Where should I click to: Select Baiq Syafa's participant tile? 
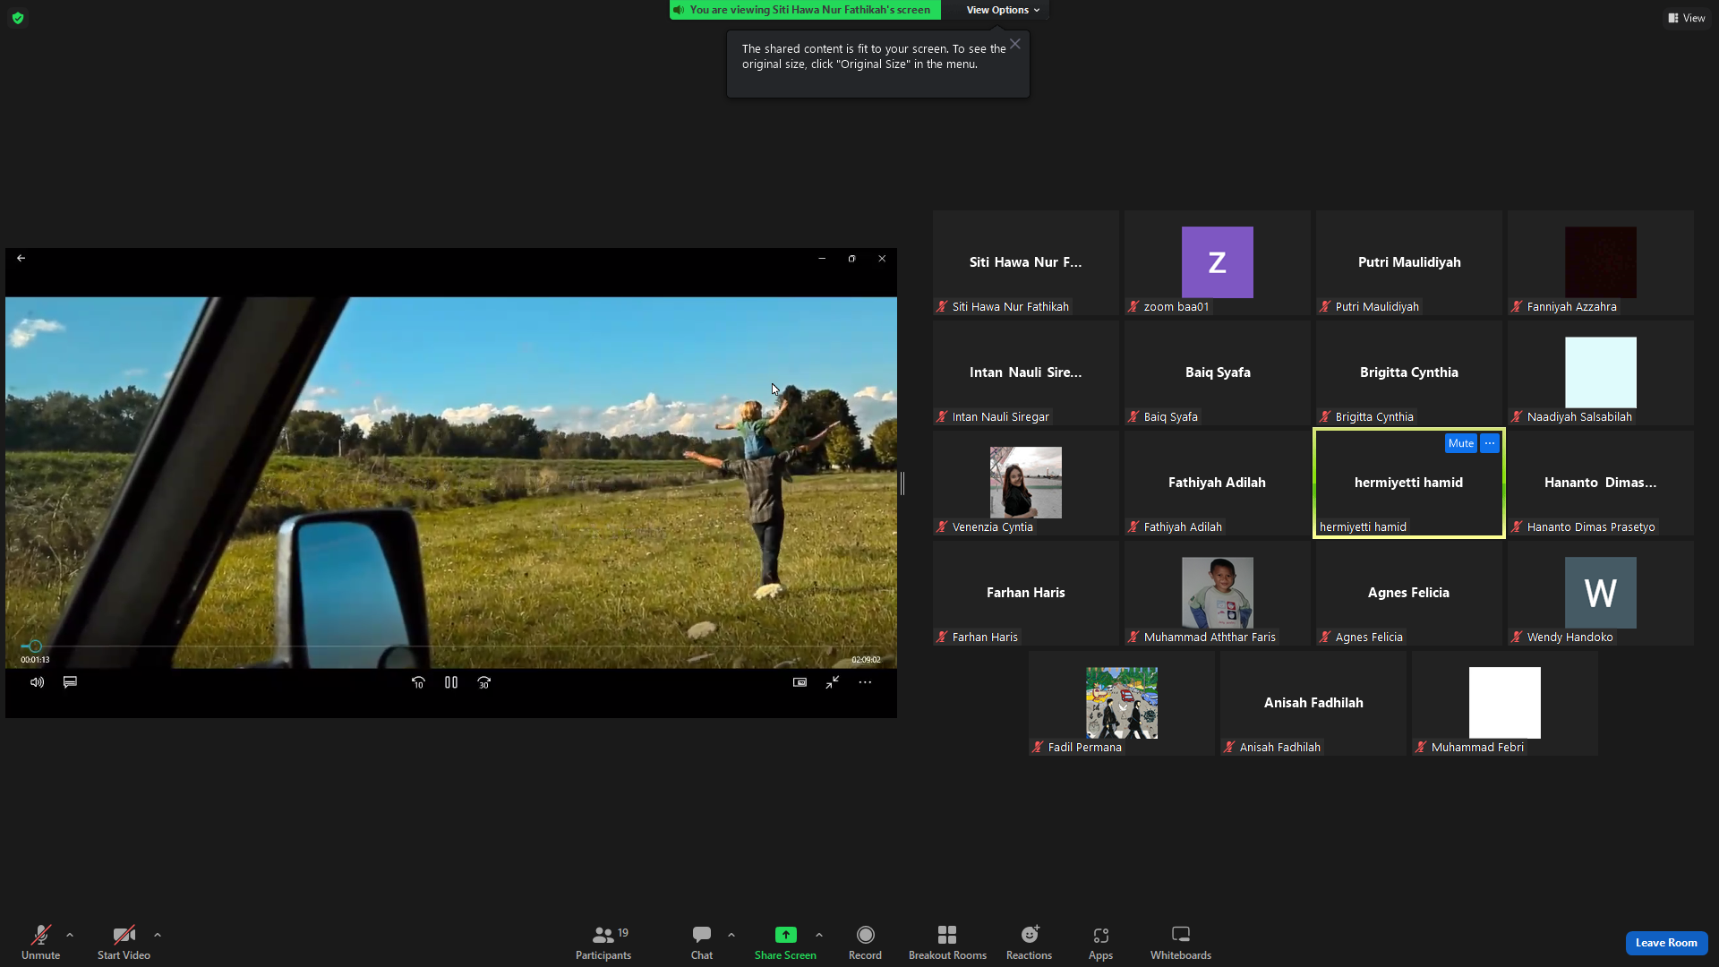[1218, 373]
